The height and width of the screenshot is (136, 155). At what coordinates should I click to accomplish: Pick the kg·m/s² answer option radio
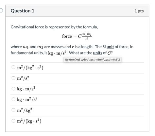[13, 88]
